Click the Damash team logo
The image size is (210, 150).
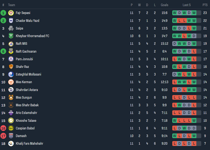(11, 136)
